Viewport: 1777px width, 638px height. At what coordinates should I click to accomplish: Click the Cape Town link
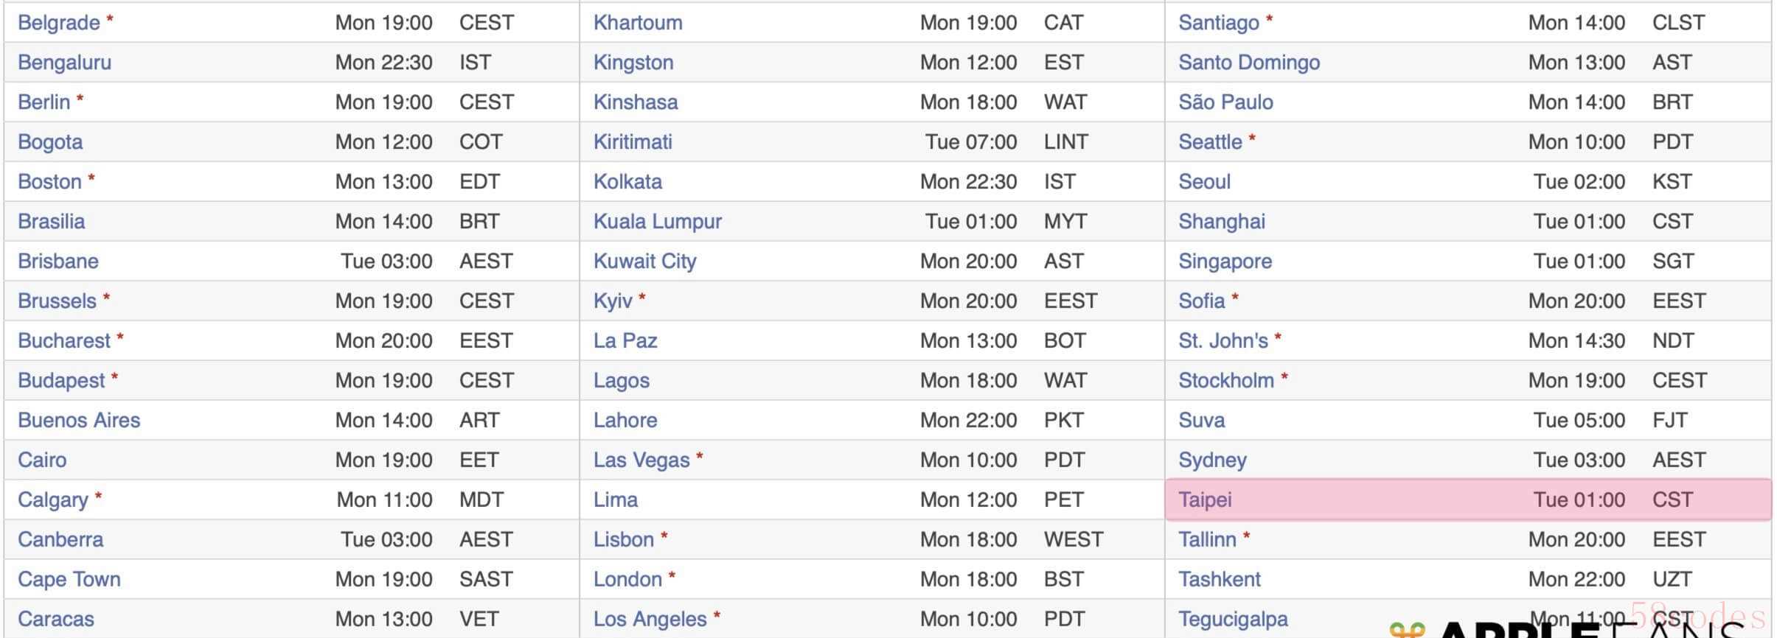pos(69,580)
